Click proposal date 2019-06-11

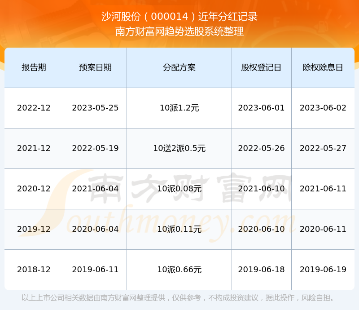click(95, 270)
